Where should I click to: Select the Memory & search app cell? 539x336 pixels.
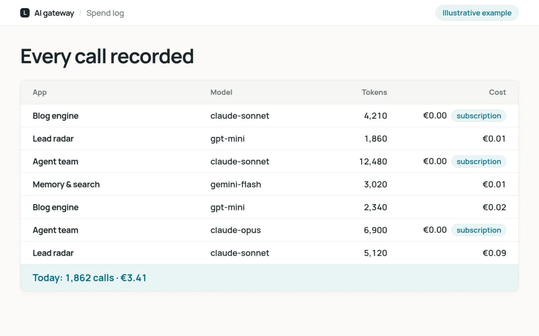pyautogui.click(x=66, y=184)
